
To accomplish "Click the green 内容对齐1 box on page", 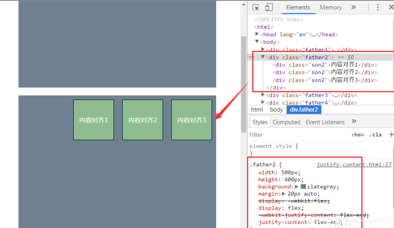I will pos(93,120).
